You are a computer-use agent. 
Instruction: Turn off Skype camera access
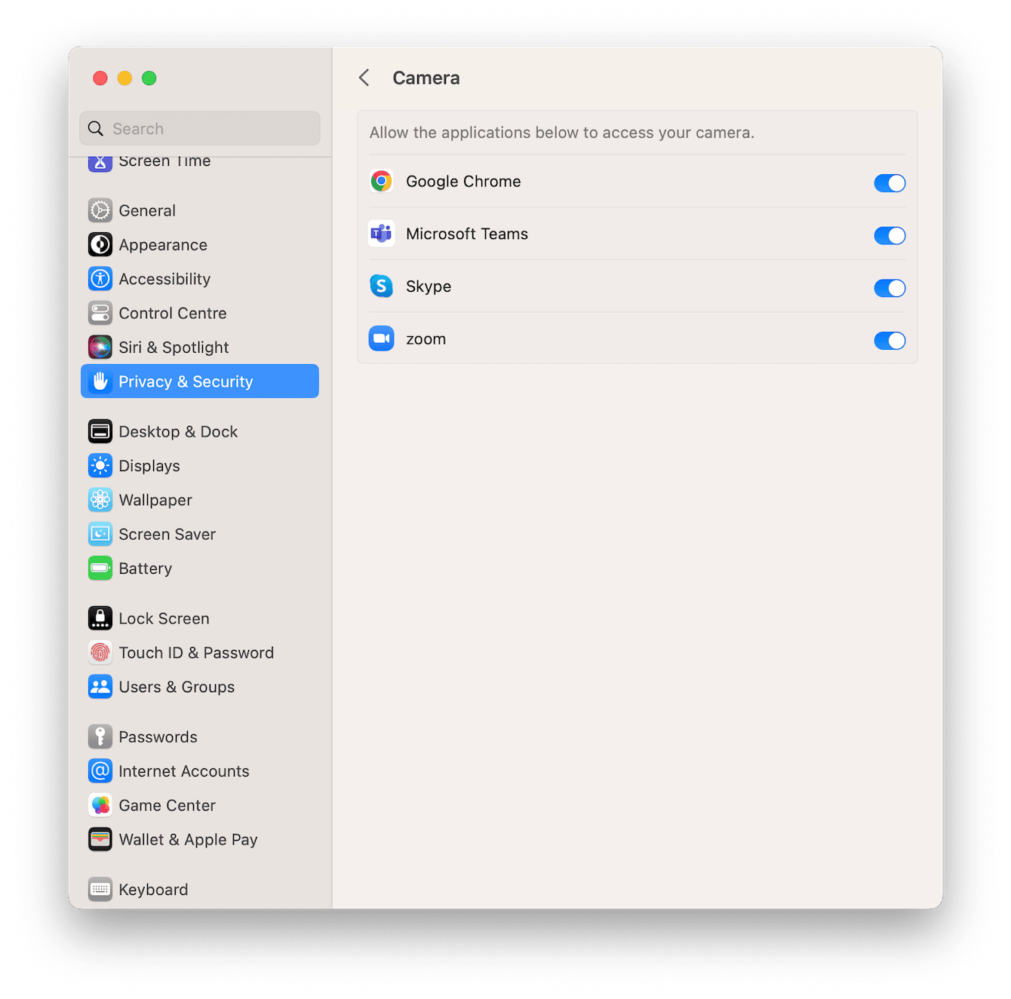point(890,288)
